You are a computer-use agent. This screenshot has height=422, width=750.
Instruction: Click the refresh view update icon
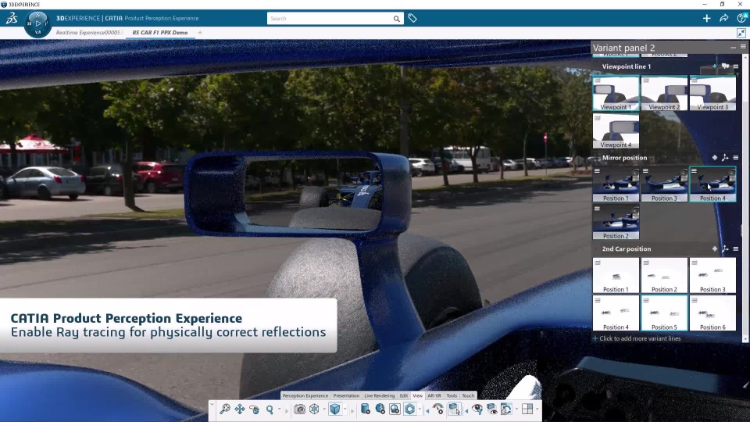tap(506, 409)
